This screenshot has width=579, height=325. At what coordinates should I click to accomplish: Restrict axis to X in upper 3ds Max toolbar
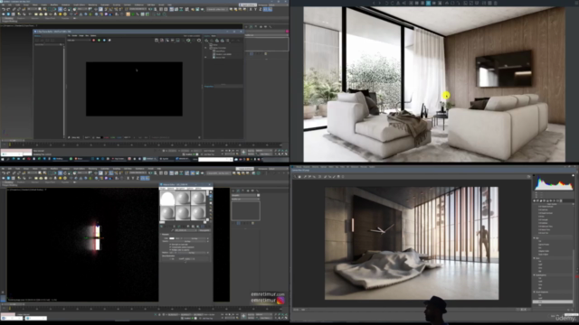tap(251, 9)
